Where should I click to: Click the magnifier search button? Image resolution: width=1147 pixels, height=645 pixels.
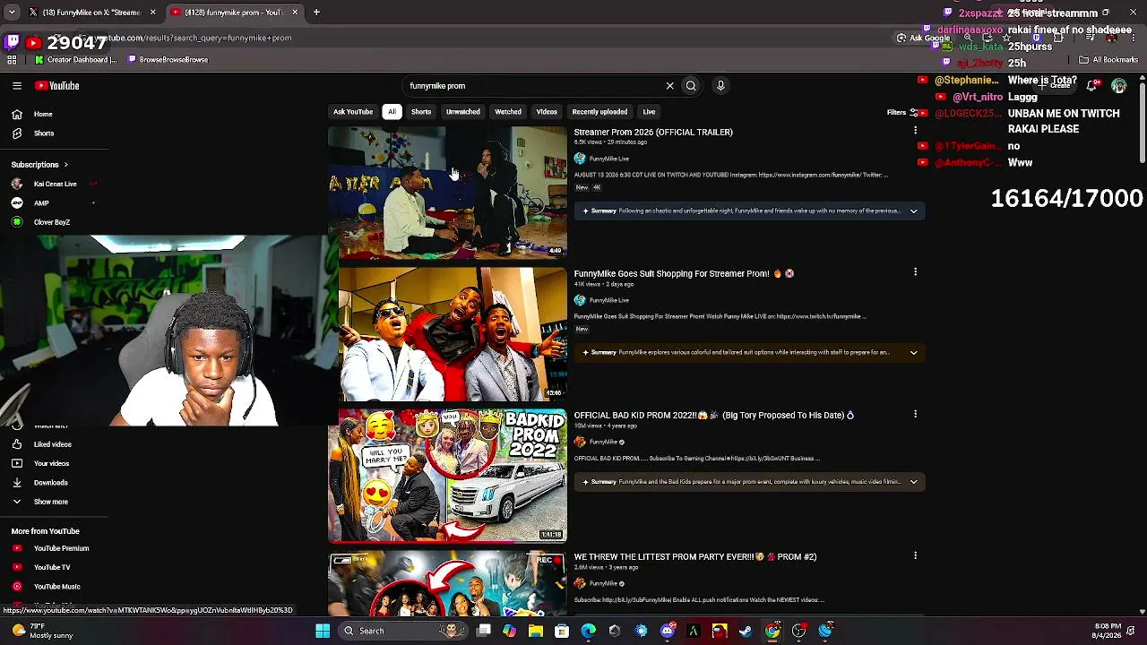[x=691, y=86]
